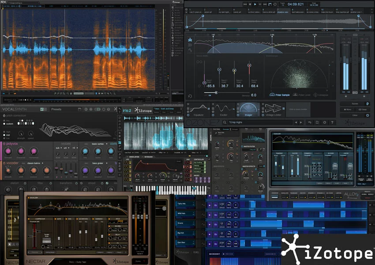This screenshot has height=265, width=375.
Task: Toggle Ozone Bypass button
Action: [x=355, y=104]
